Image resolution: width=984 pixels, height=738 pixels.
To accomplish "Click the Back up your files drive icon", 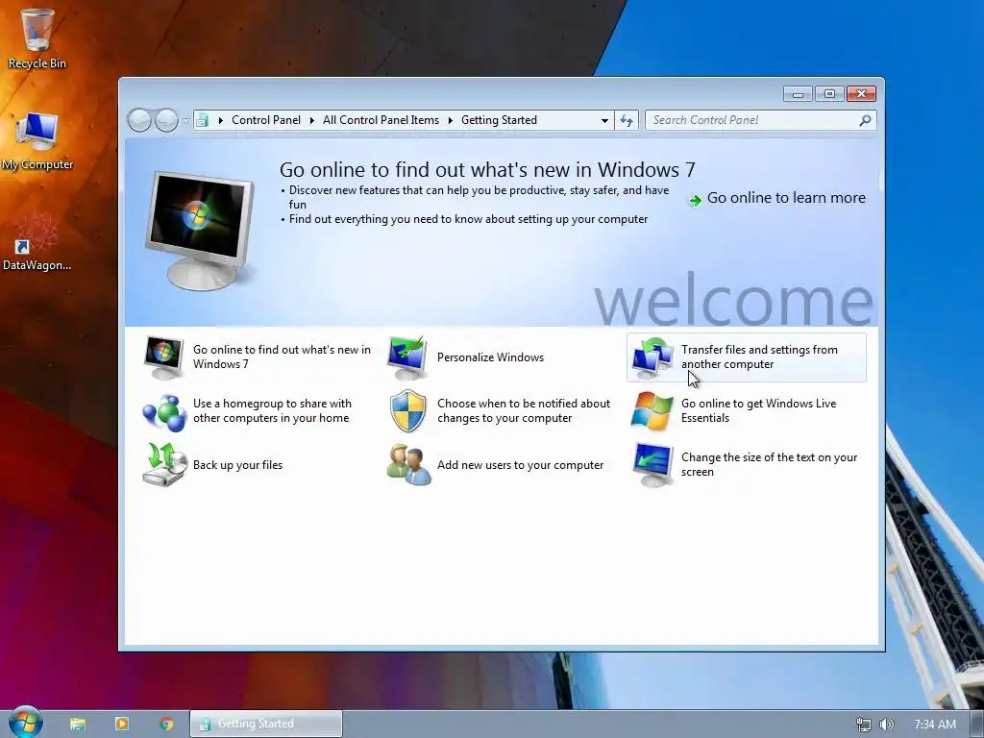I will (164, 464).
